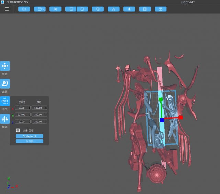Select the Mirror (미러) tool

click(x=5, y=119)
